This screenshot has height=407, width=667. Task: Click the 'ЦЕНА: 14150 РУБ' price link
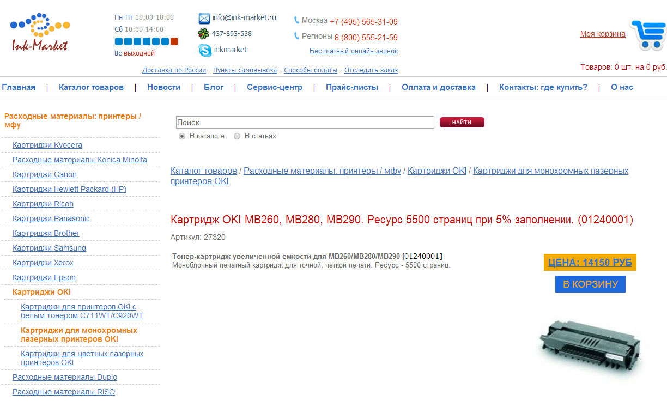590,262
